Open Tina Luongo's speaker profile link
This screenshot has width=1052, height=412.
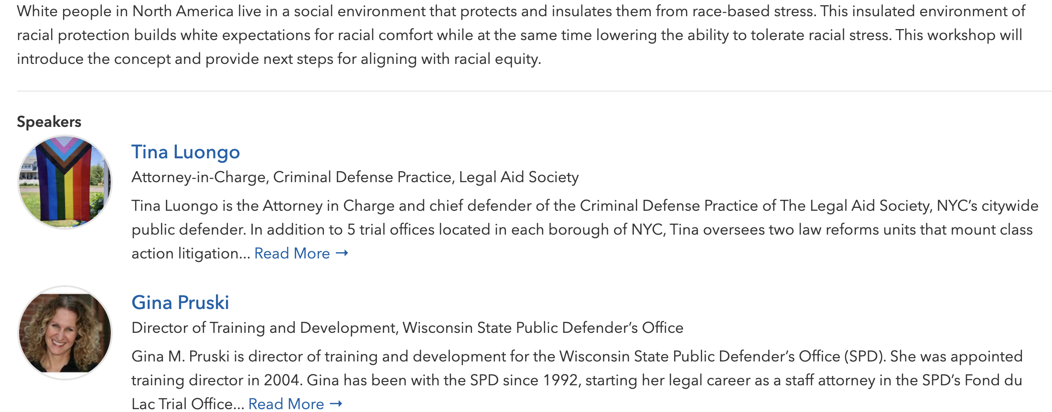tap(185, 152)
